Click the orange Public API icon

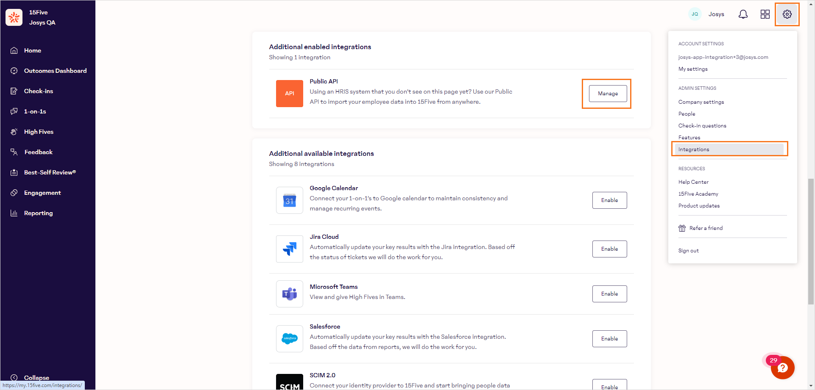[x=290, y=94]
